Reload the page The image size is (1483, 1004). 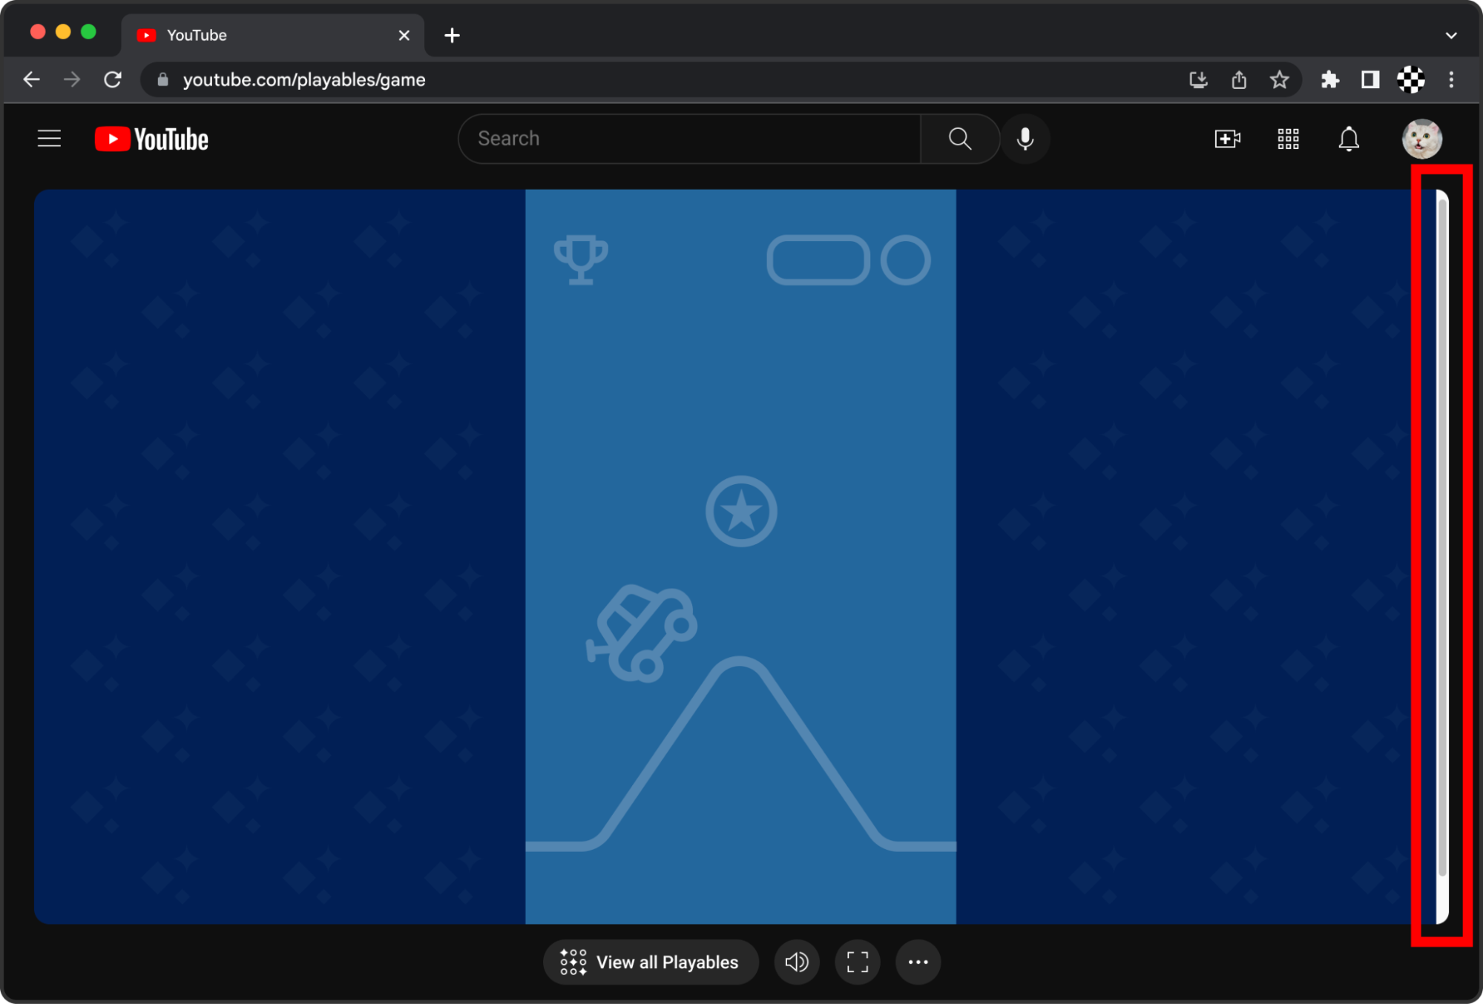click(113, 79)
